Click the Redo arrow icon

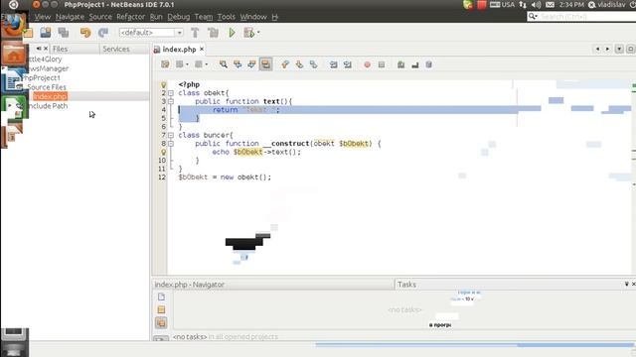pyautogui.click(x=103, y=33)
